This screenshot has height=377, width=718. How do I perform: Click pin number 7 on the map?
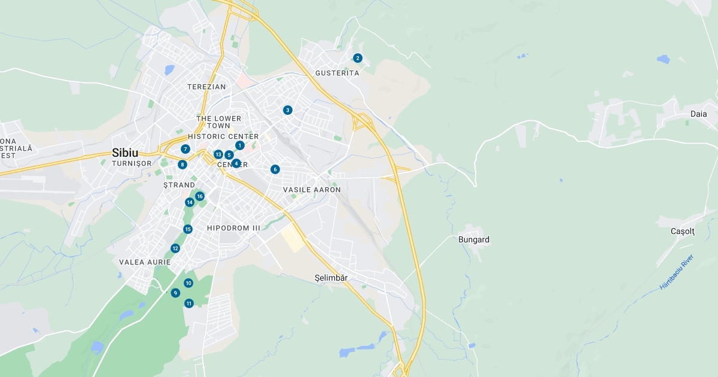[x=185, y=149]
